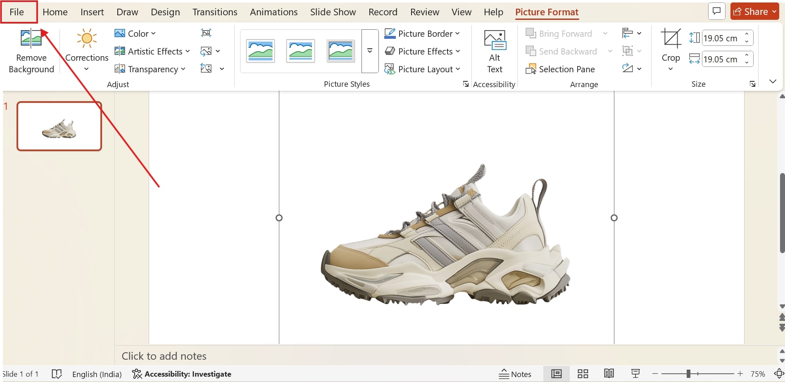Click the width 19.05 cm field
Screen dimensions: 785x382
pos(722,59)
